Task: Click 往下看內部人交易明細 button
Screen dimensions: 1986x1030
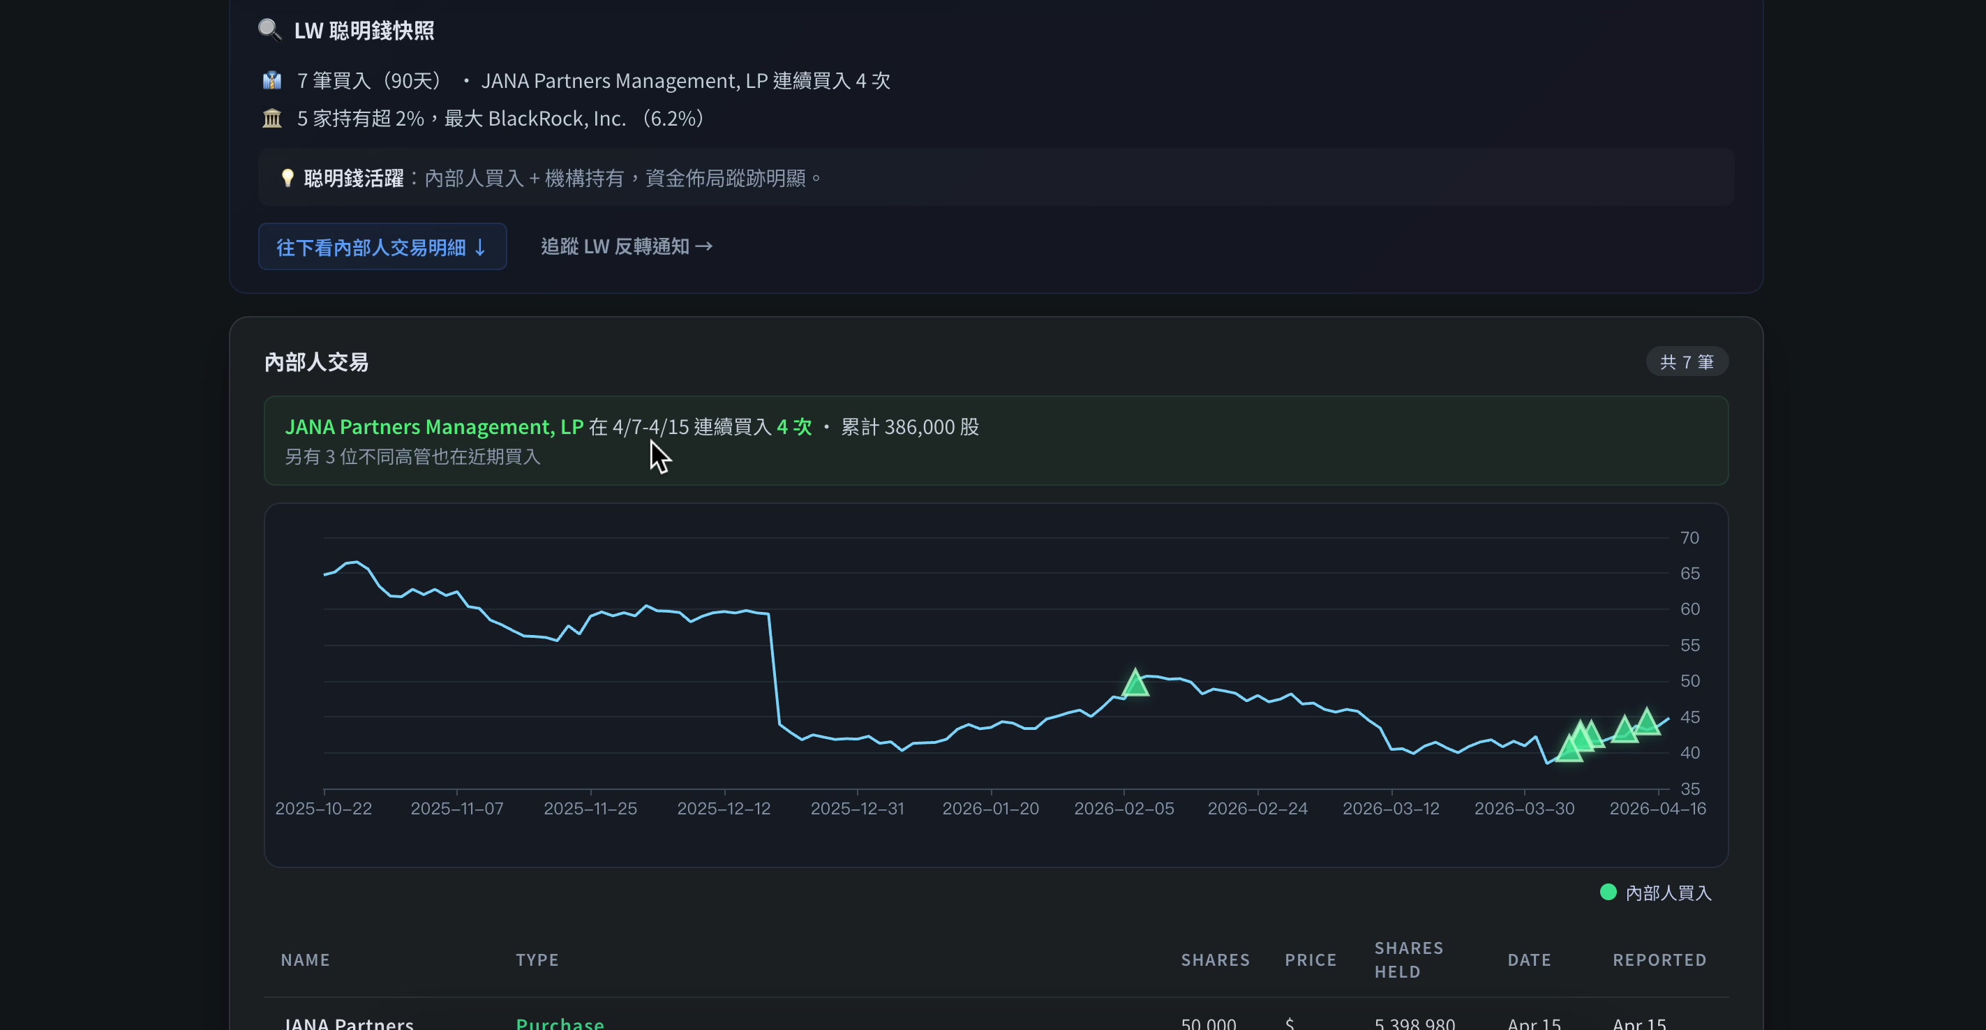Action: click(382, 247)
